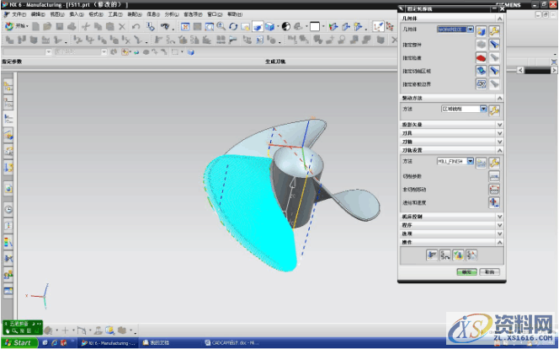Expand the 机床控制 section

click(500, 217)
